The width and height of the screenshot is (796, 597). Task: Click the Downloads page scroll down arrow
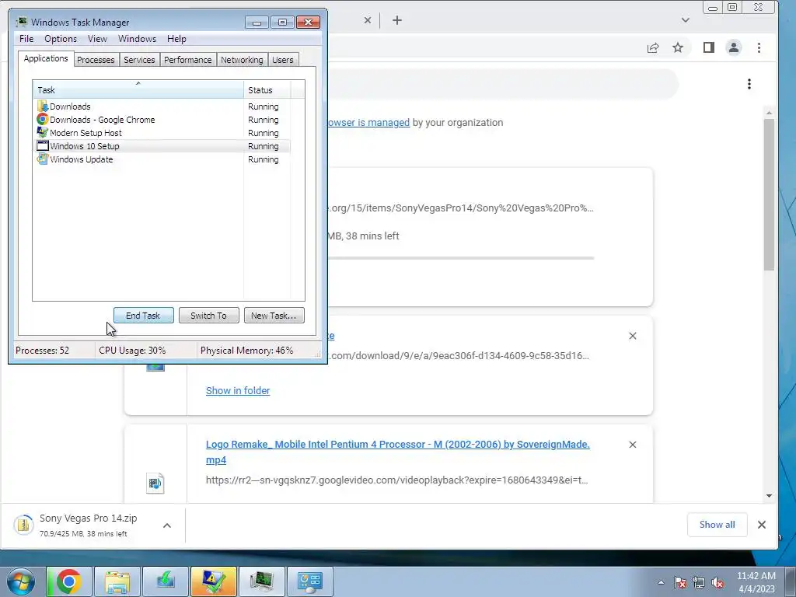[769, 495]
